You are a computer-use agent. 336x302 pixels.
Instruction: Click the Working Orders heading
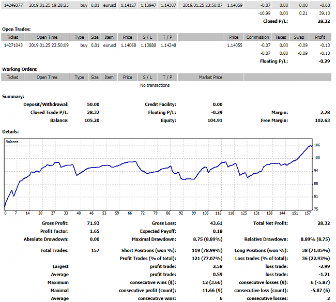tap(20, 69)
